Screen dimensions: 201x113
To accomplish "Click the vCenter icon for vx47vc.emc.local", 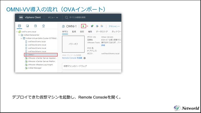I will 20,32.
